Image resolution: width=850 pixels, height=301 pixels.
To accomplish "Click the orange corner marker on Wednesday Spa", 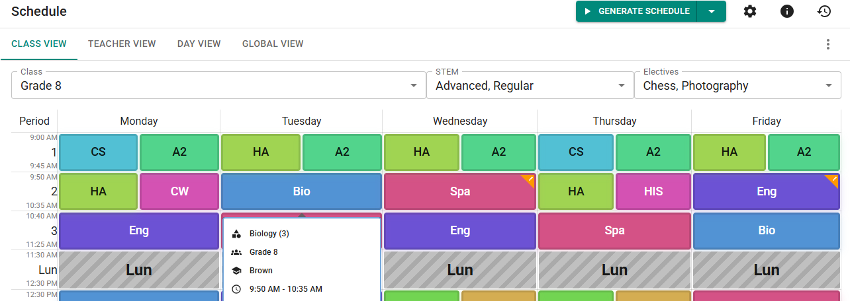I will click(x=528, y=180).
